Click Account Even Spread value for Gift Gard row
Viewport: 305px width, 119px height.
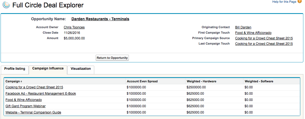coord(136,106)
